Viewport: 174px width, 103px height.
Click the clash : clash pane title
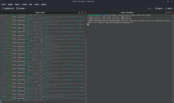point(40,13)
